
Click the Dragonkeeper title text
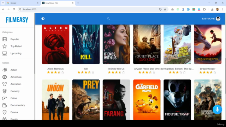[x=208, y=69]
